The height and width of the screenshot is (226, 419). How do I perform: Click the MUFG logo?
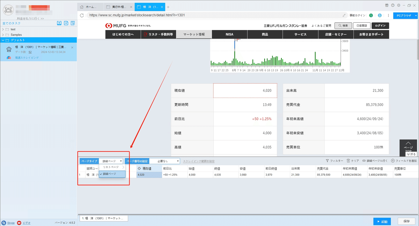116,25
